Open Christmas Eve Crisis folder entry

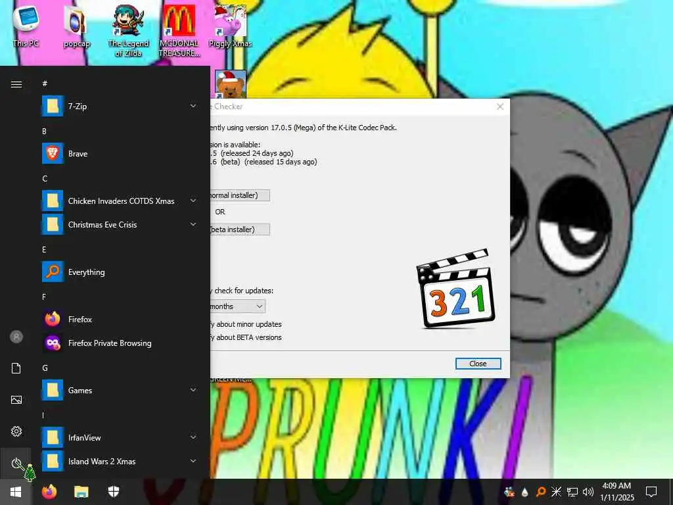120,225
